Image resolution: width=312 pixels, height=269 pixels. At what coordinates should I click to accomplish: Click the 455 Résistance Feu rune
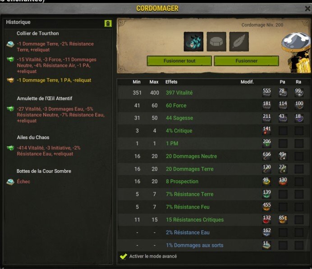pyautogui.click(x=266, y=207)
